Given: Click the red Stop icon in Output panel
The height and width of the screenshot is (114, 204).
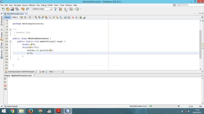Looking at the screenshot, I should pyautogui.click(x=5, y=85).
